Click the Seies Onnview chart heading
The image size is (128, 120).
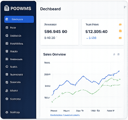(55, 54)
